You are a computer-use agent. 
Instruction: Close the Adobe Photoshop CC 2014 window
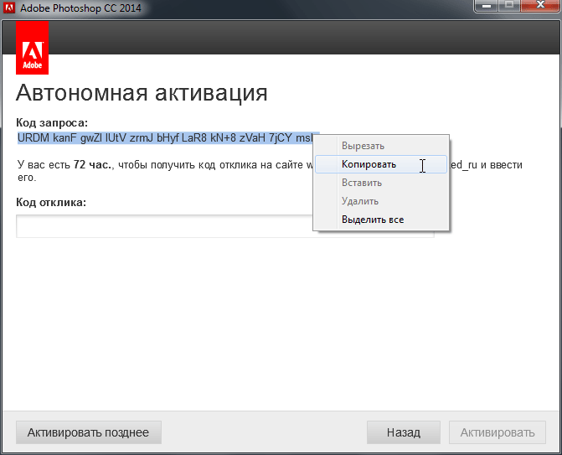[x=540, y=6]
